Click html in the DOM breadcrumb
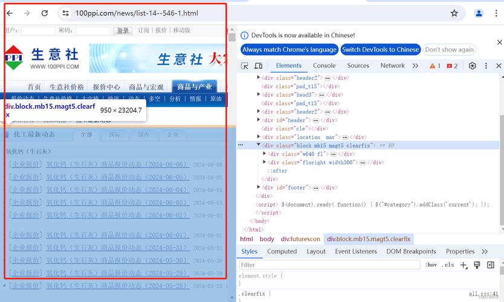The width and height of the screenshot is (504, 302). point(247,239)
